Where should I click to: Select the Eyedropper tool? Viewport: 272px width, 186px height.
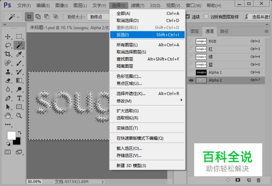pos(19,54)
